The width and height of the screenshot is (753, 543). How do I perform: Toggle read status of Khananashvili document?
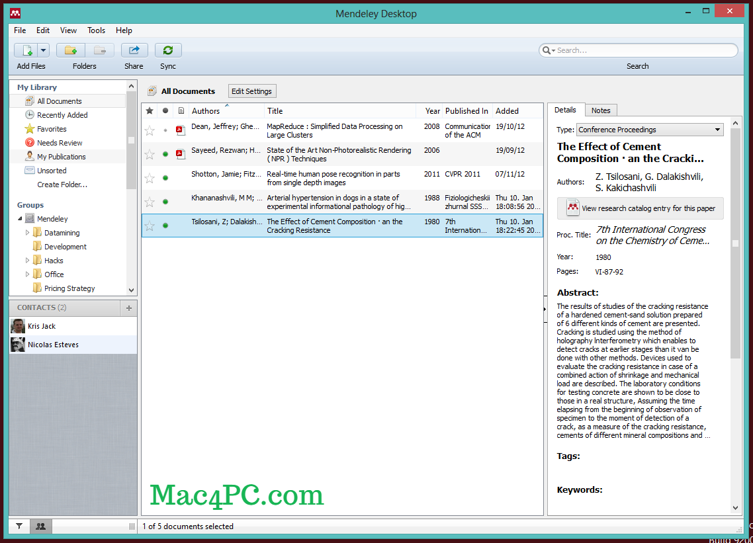point(165,202)
